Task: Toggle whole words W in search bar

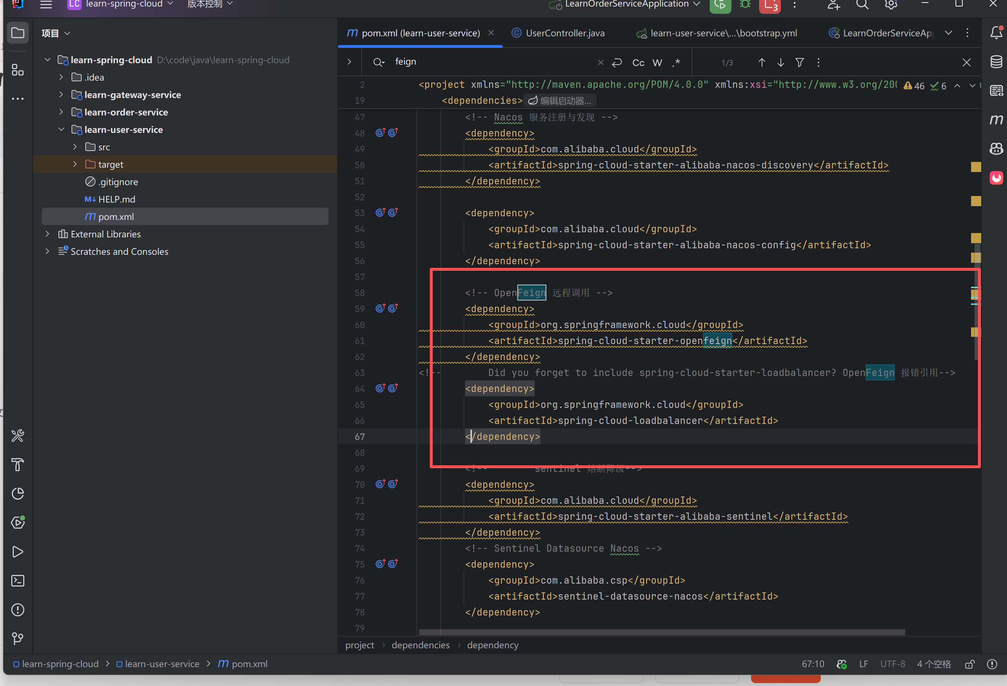Action: pyautogui.click(x=657, y=63)
